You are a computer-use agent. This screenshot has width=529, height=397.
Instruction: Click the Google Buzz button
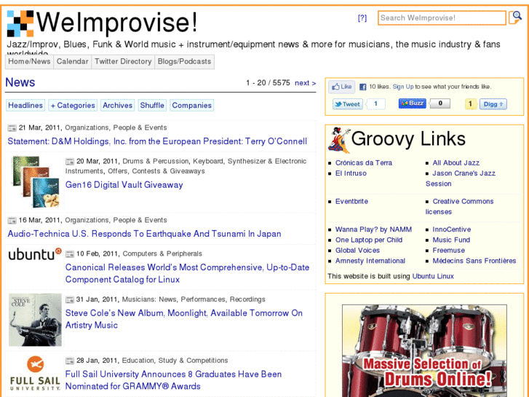[413, 103]
